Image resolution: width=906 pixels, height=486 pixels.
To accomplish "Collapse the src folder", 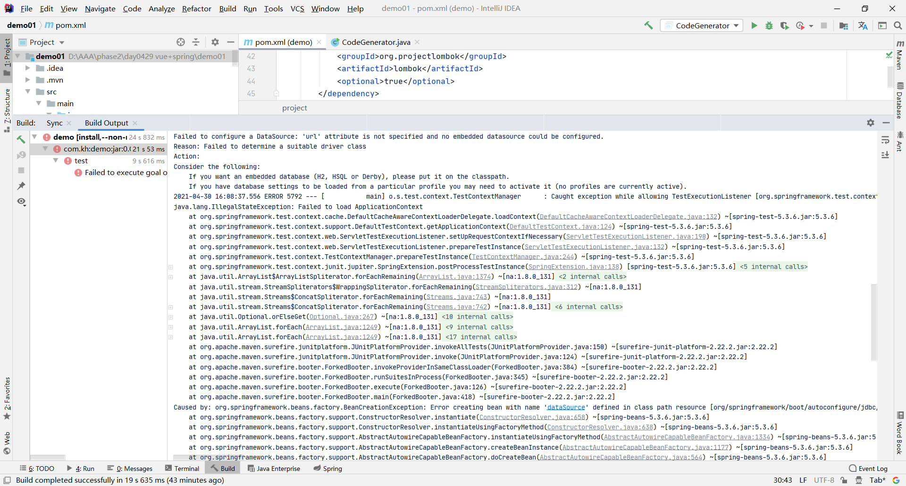I will [x=27, y=92].
